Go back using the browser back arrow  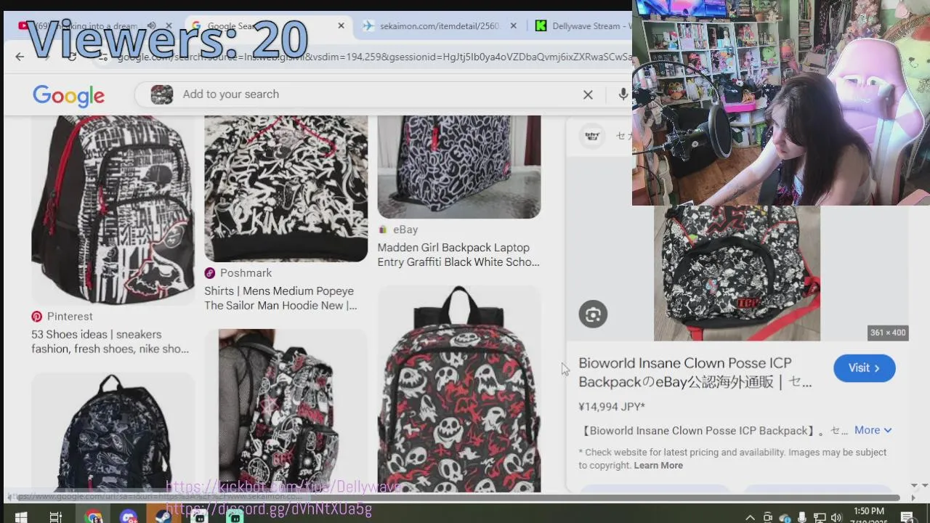pyautogui.click(x=20, y=57)
